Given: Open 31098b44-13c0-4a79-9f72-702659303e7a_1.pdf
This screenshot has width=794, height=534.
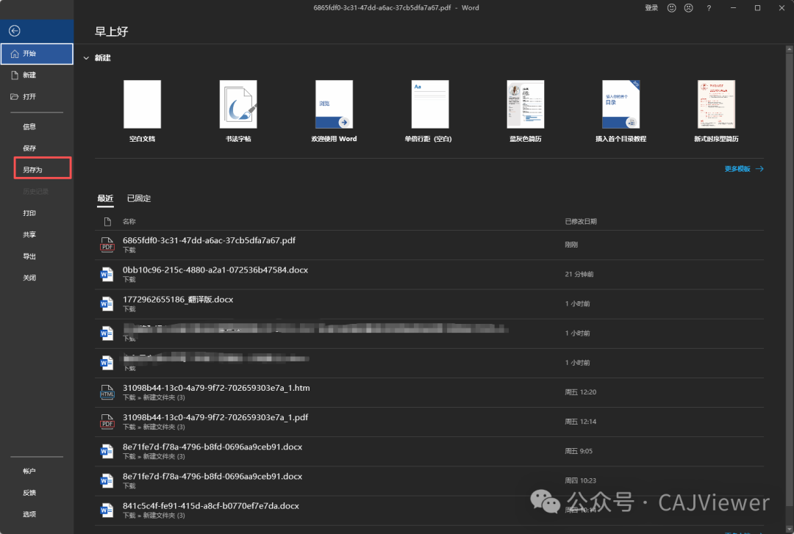Looking at the screenshot, I should pos(429,422).
